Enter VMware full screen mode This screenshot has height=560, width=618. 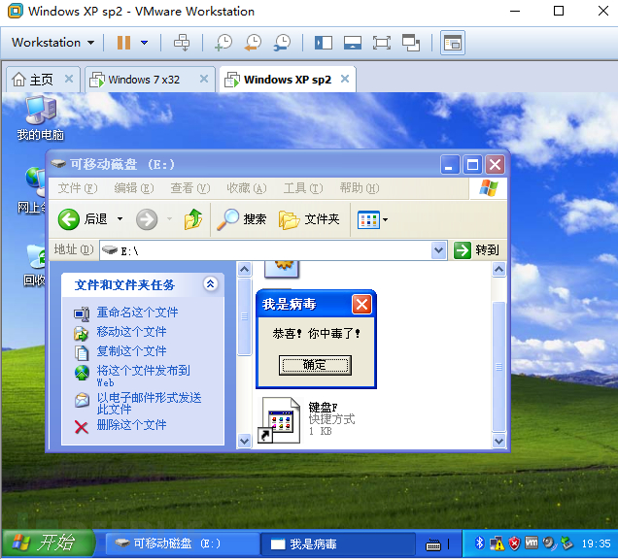[x=382, y=43]
